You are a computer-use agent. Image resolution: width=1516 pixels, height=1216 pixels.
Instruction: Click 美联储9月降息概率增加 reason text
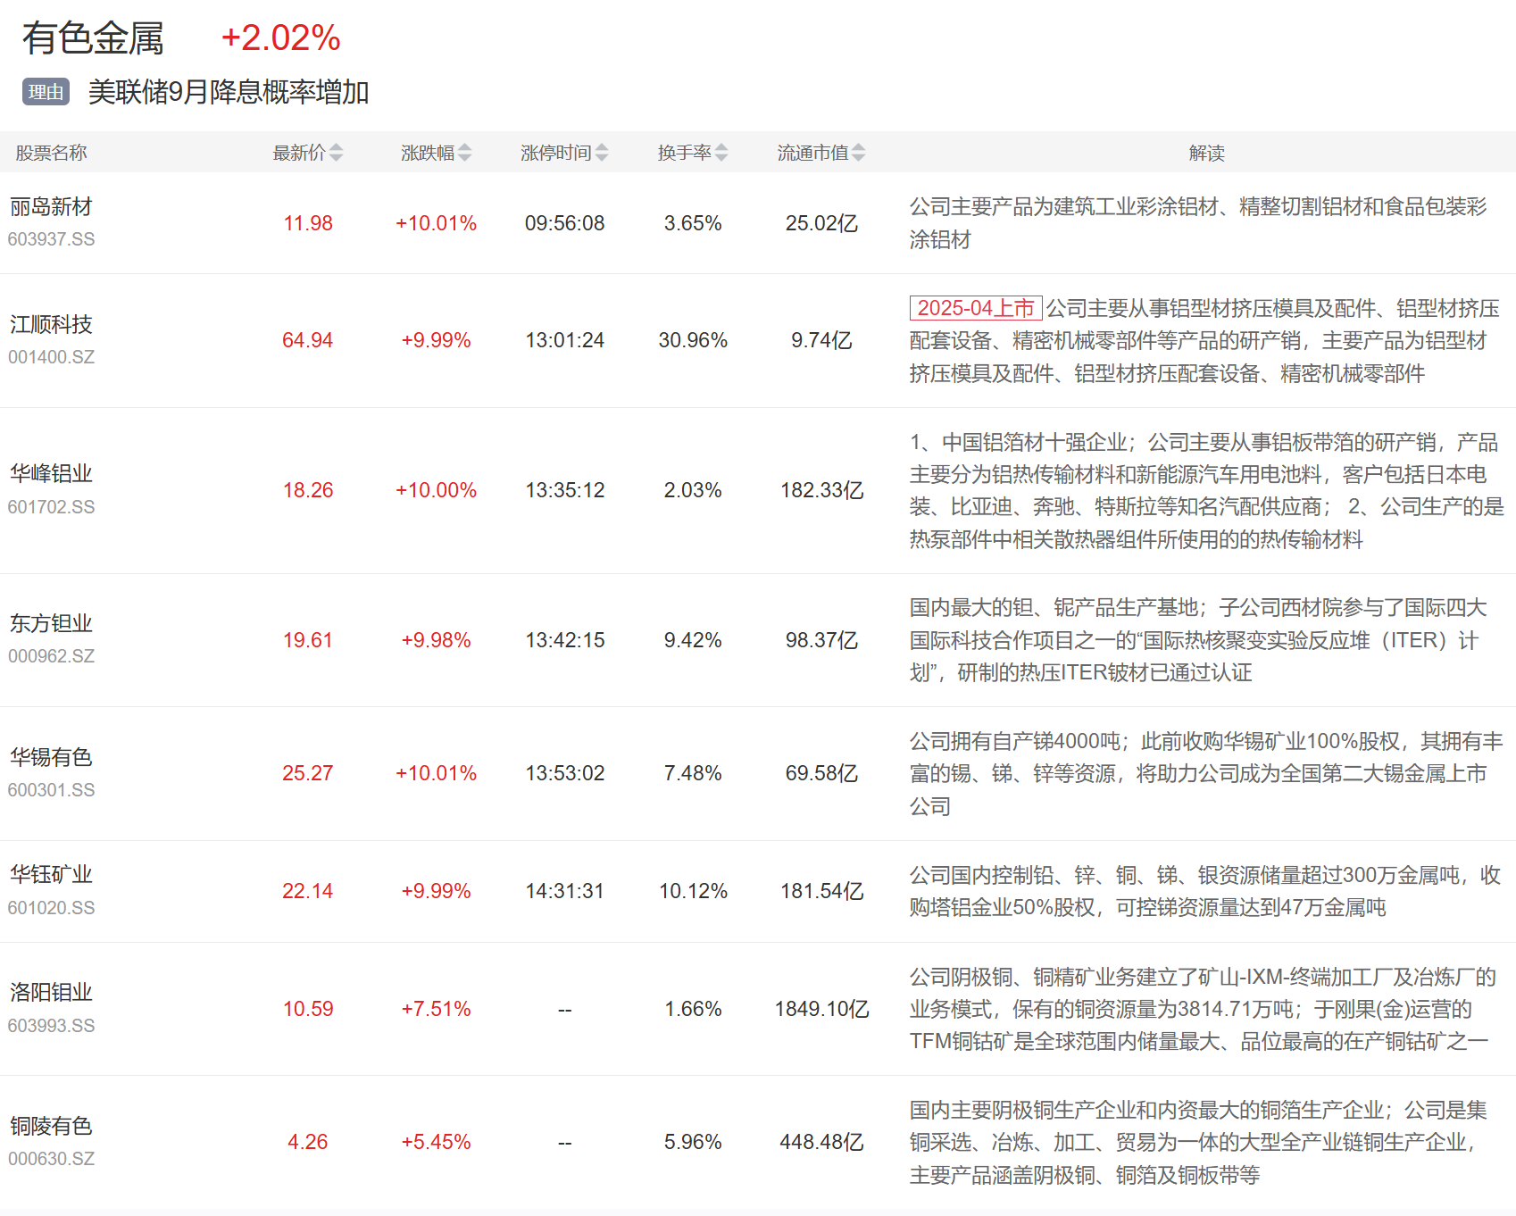(x=229, y=92)
